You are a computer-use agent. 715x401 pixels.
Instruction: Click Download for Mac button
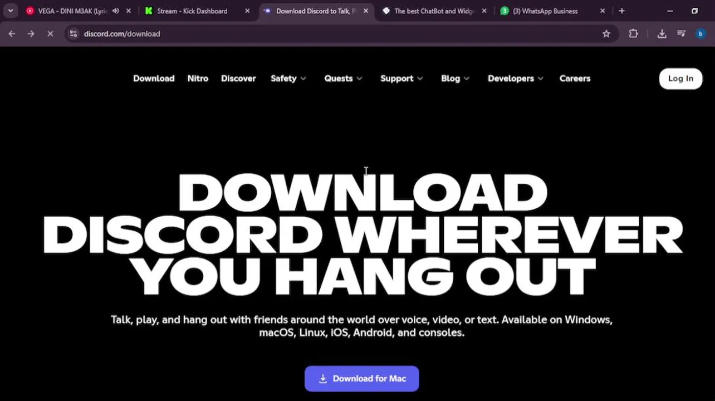point(361,379)
